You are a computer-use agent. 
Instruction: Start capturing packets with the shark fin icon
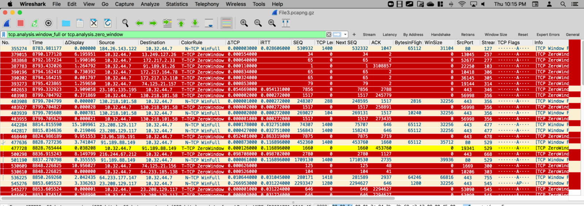pyautogui.click(x=7, y=23)
